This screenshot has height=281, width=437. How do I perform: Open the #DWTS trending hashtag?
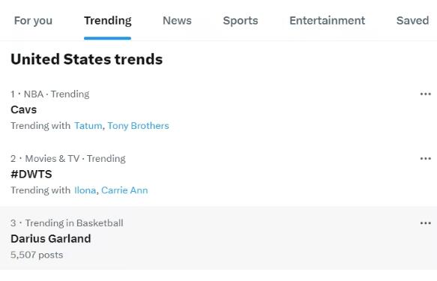click(x=31, y=175)
